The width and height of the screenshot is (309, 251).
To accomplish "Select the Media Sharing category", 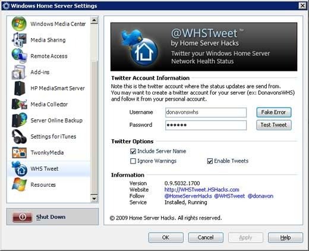I will (48, 40).
